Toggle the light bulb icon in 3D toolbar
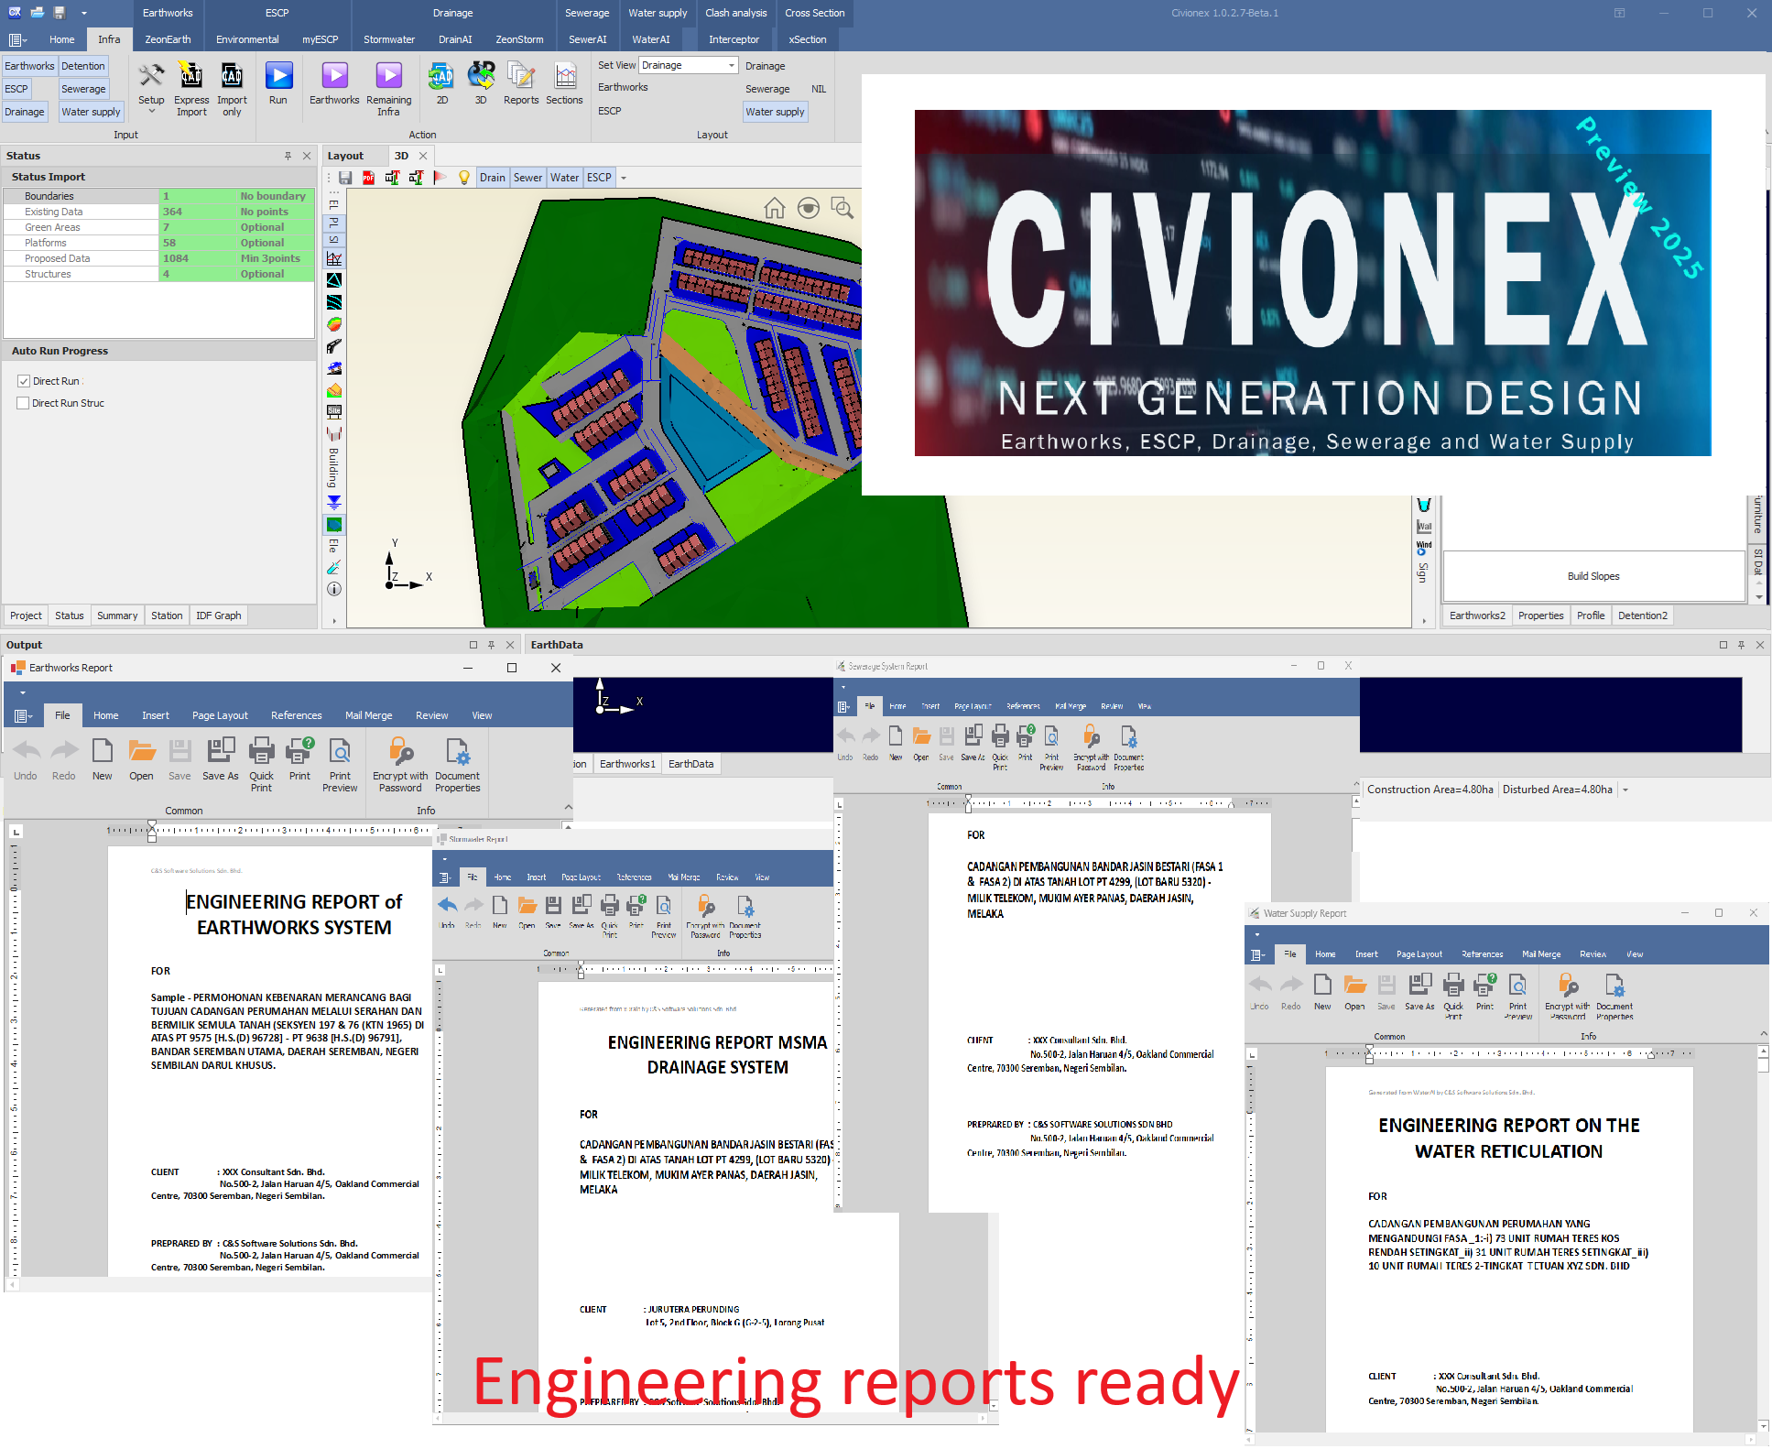Screen dimensions: 1772x1449 464,178
